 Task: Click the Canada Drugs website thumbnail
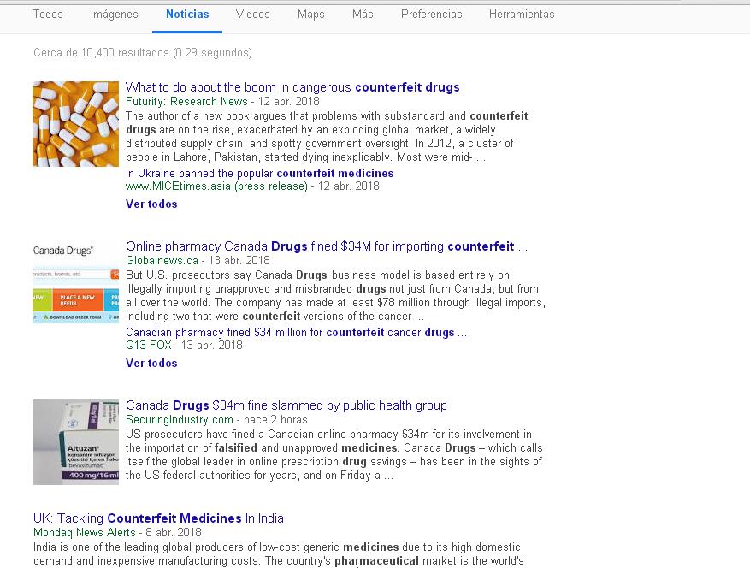76,282
